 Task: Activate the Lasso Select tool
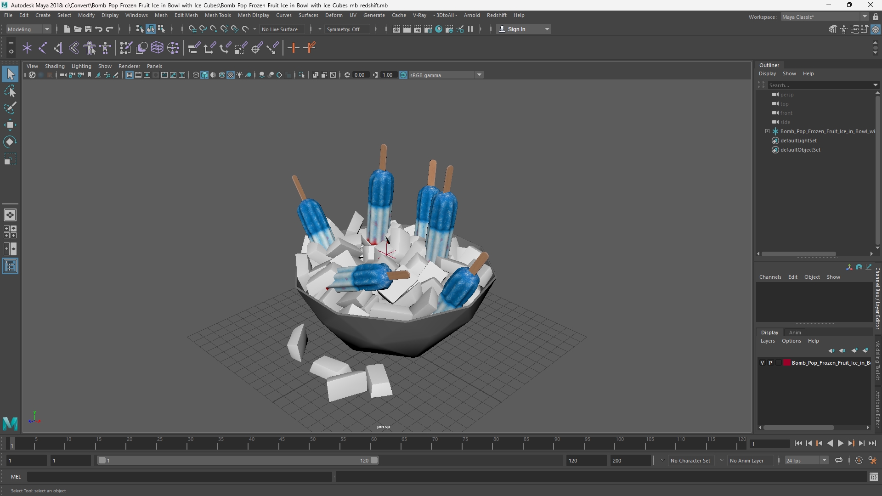tap(10, 91)
